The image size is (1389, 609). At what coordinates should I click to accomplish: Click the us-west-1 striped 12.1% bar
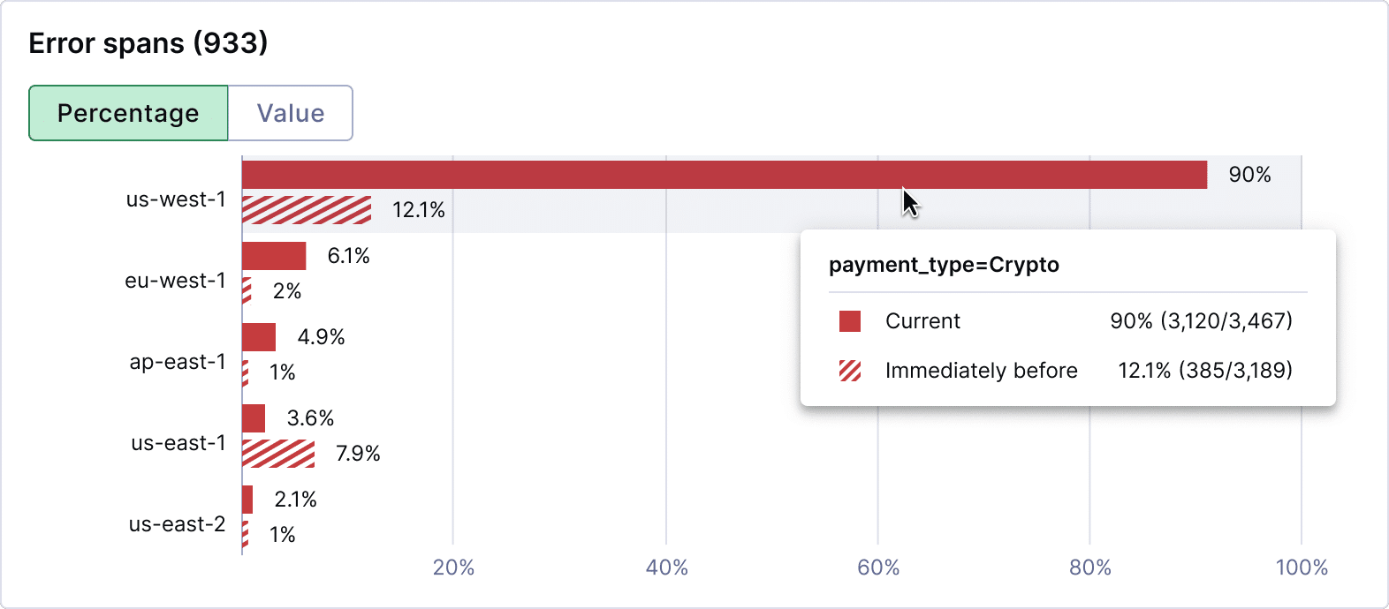pos(307,210)
